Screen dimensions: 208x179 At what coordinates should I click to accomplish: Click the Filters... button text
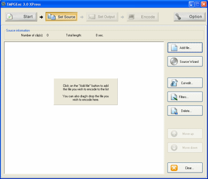point(184,97)
